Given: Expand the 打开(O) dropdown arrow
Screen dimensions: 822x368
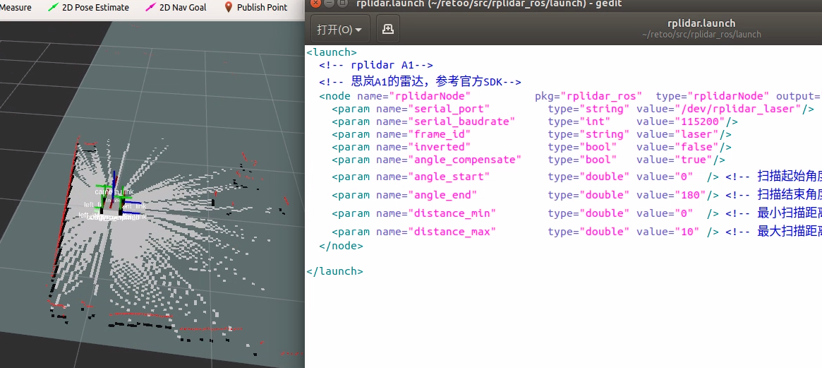Looking at the screenshot, I should point(358,30).
